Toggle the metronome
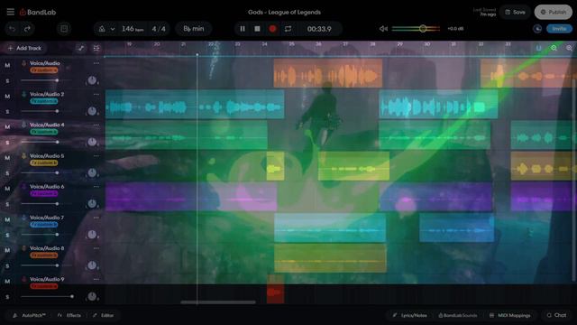This screenshot has height=325, width=577. (102, 29)
